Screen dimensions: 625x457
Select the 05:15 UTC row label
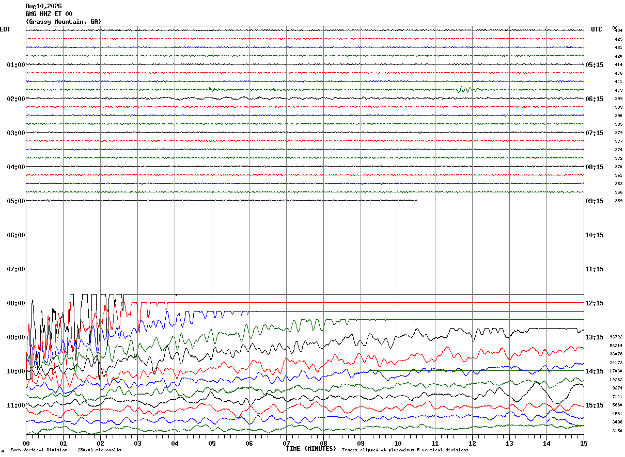[x=594, y=65]
